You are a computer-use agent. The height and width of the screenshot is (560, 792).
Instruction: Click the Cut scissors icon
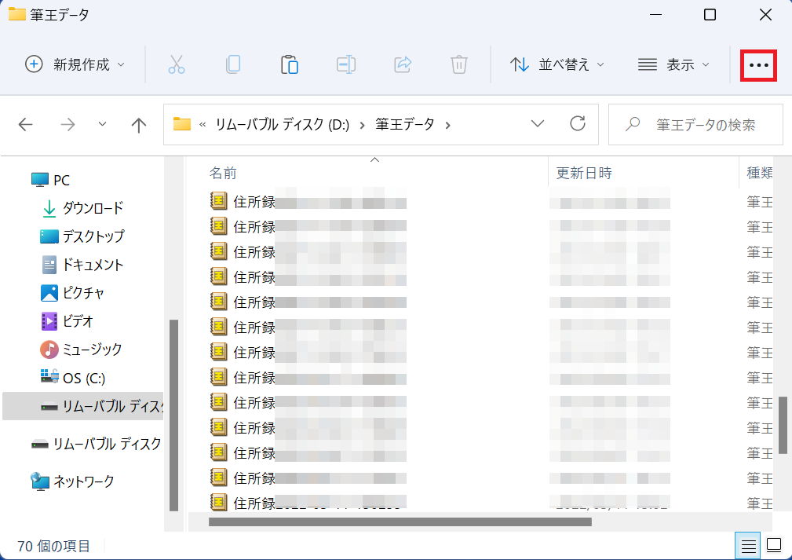tap(177, 64)
